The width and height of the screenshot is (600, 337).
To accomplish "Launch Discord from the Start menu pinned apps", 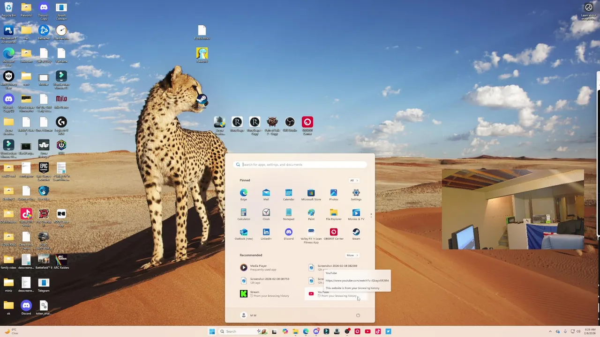I will (288, 234).
